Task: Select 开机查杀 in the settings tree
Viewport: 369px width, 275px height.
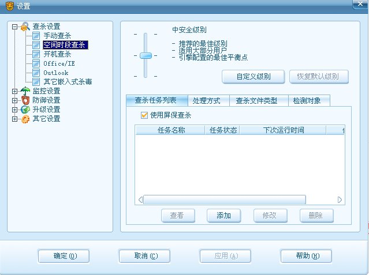Action: pyautogui.click(x=57, y=54)
